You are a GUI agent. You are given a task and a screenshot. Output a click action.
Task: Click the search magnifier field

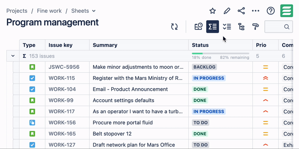(x=279, y=27)
